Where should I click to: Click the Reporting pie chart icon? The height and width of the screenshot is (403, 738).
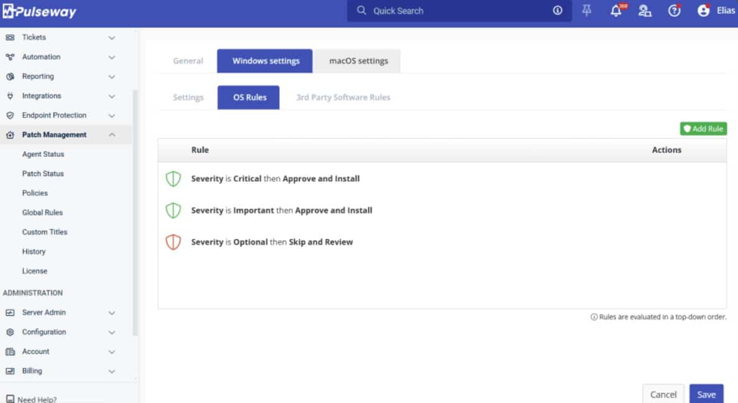10,76
